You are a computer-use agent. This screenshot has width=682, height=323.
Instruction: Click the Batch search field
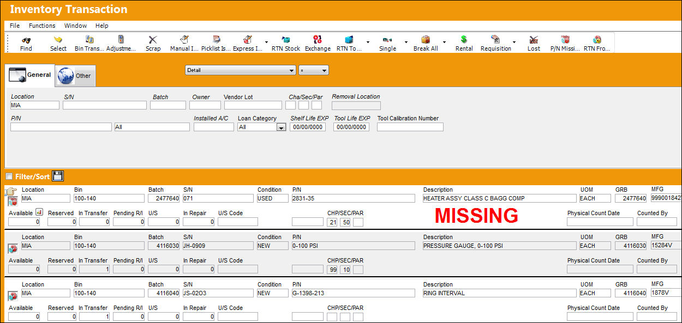click(x=168, y=105)
